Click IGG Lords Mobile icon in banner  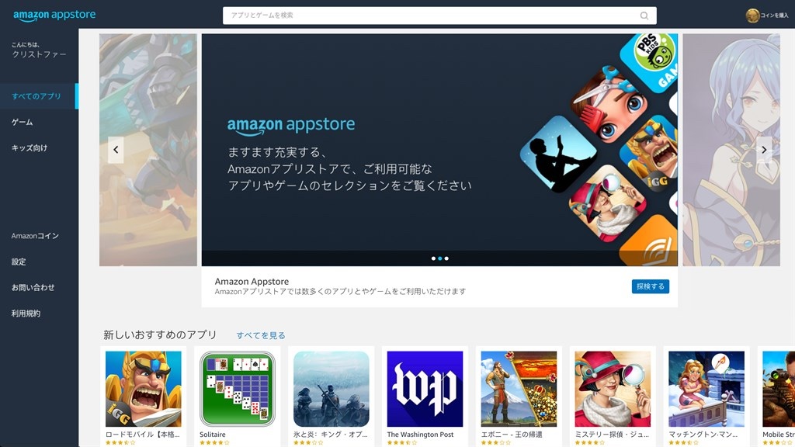click(x=651, y=154)
